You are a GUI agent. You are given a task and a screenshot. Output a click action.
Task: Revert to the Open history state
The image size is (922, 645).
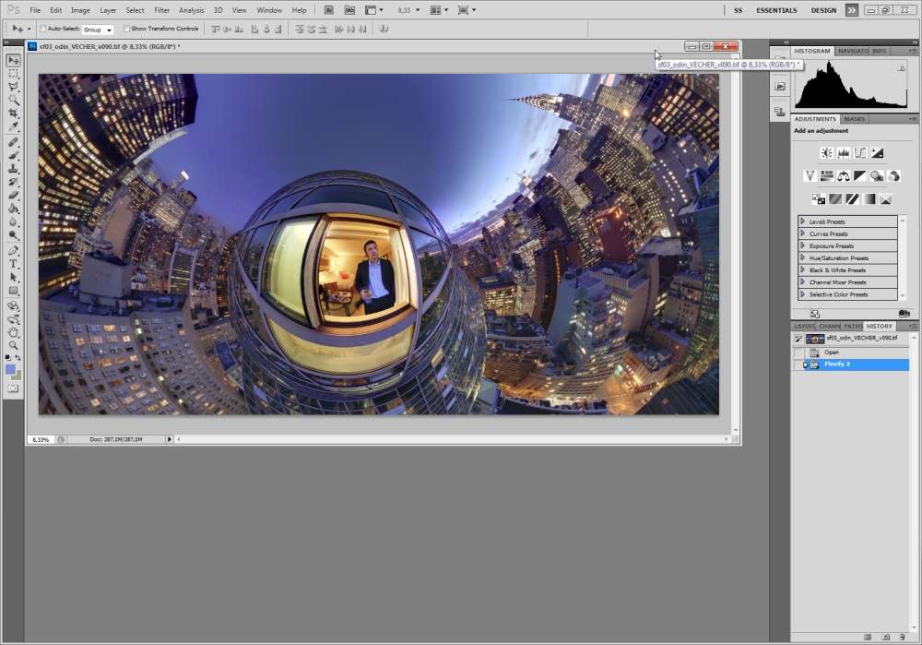coord(832,352)
